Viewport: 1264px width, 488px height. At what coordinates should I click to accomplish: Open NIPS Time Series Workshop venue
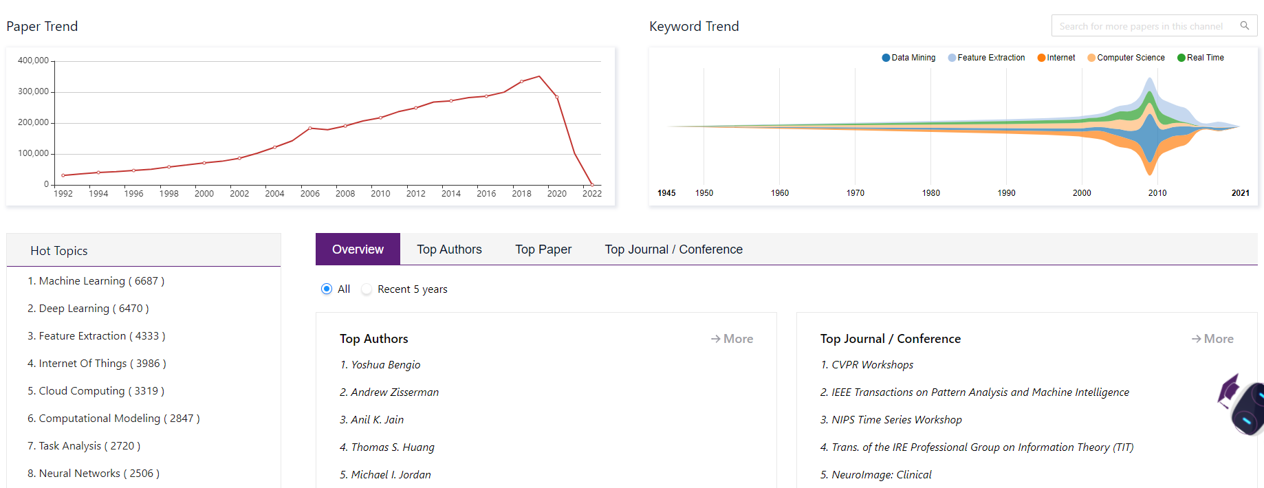891,419
